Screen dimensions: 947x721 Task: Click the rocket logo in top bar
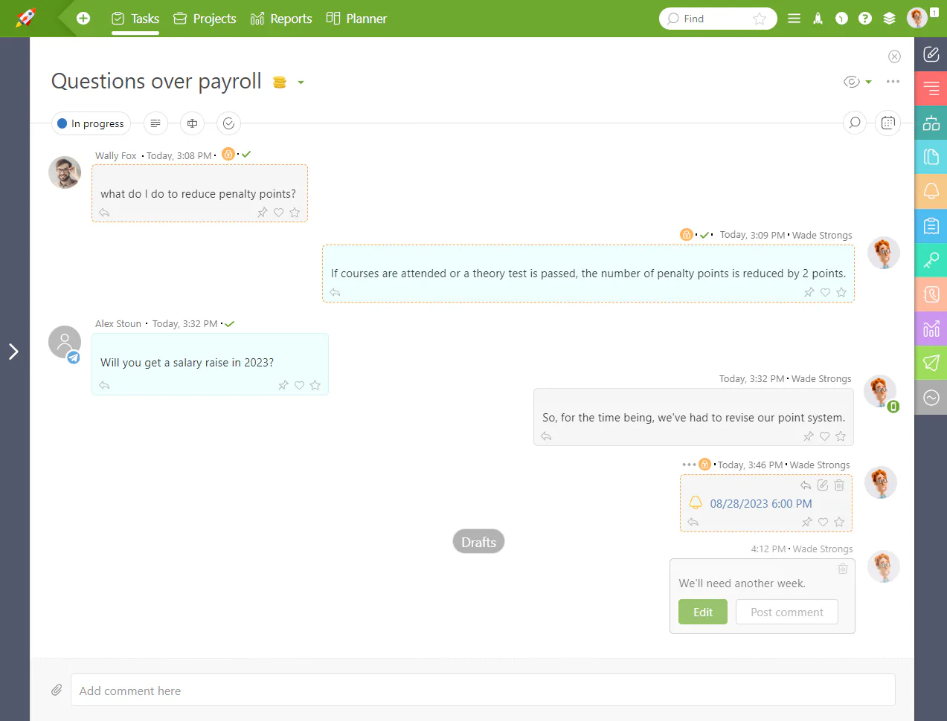26,18
